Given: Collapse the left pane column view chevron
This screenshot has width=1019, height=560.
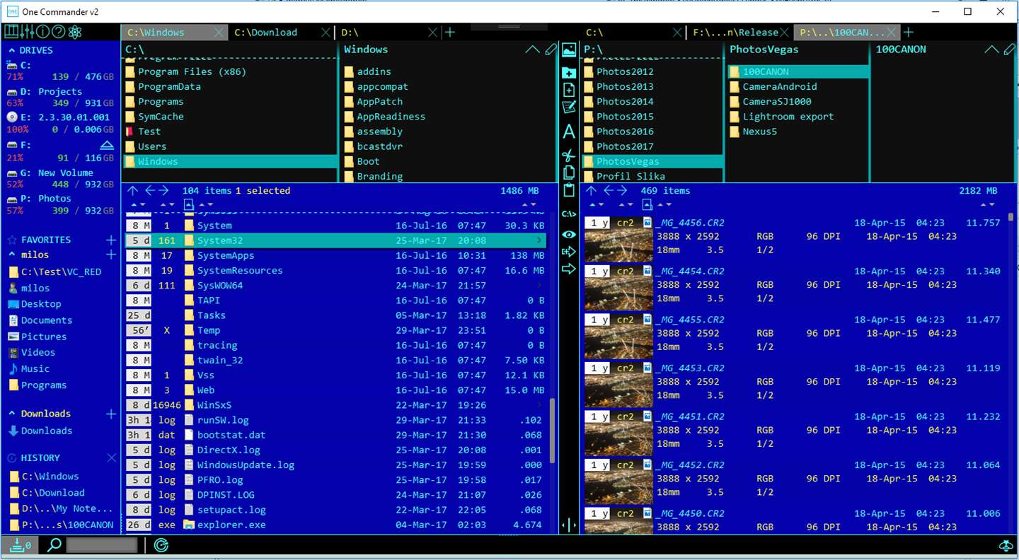Looking at the screenshot, I should tap(532, 49).
